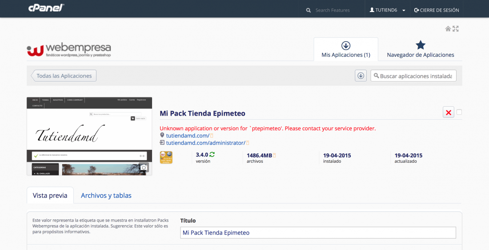This screenshot has height=250, width=489.
Task: Open the TUTIEND6 user dropdown
Action: coord(387,10)
